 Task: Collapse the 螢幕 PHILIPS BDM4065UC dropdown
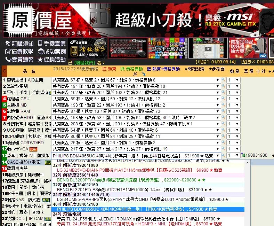pos(136,156)
